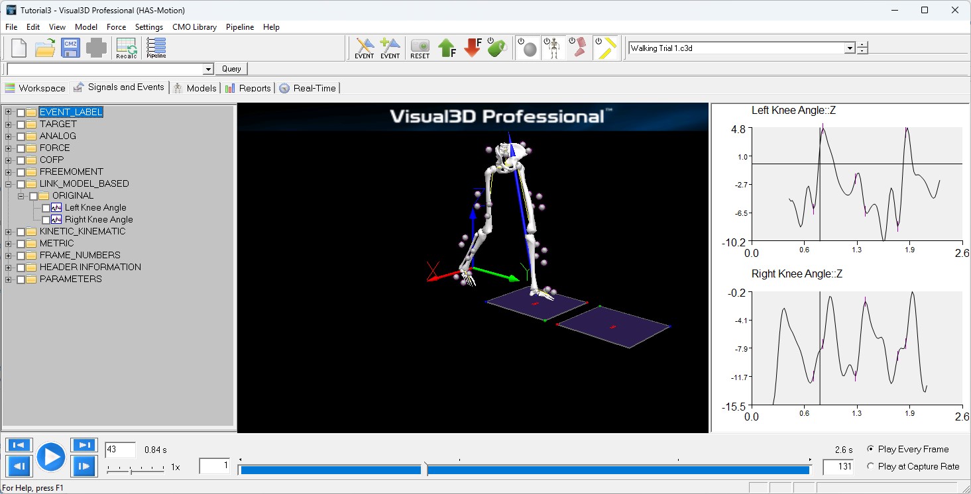This screenshot has width=971, height=494.
Task: Step forward one frame
Action: (x=84, y=467)
